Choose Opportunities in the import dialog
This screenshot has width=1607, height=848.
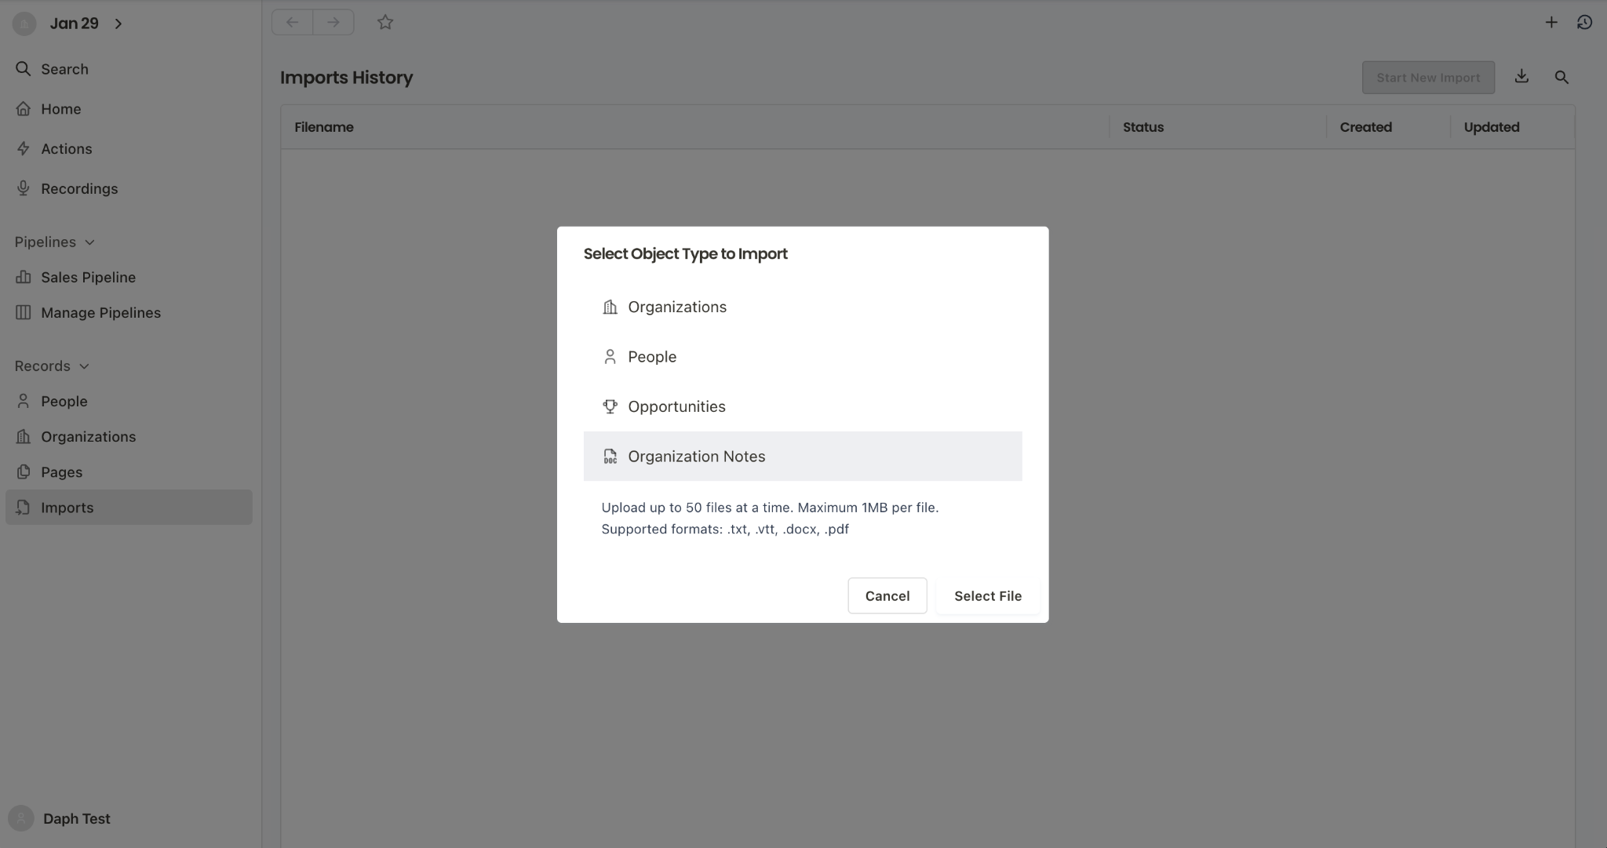point(676,406)
